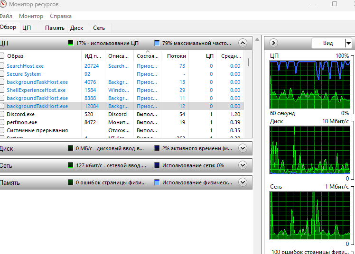
Task: Sort by the Средн... column header
Action: [230, 56]
